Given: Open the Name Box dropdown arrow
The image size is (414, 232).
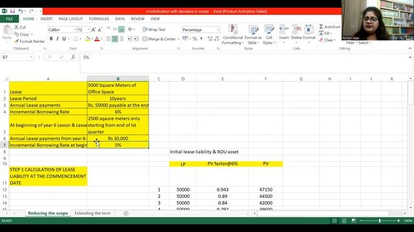Looking at the screenshot, I should 31,57.
